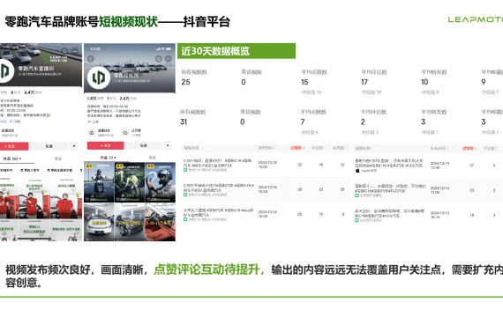Open 直播动态 icon on second profile

[92, 133]
